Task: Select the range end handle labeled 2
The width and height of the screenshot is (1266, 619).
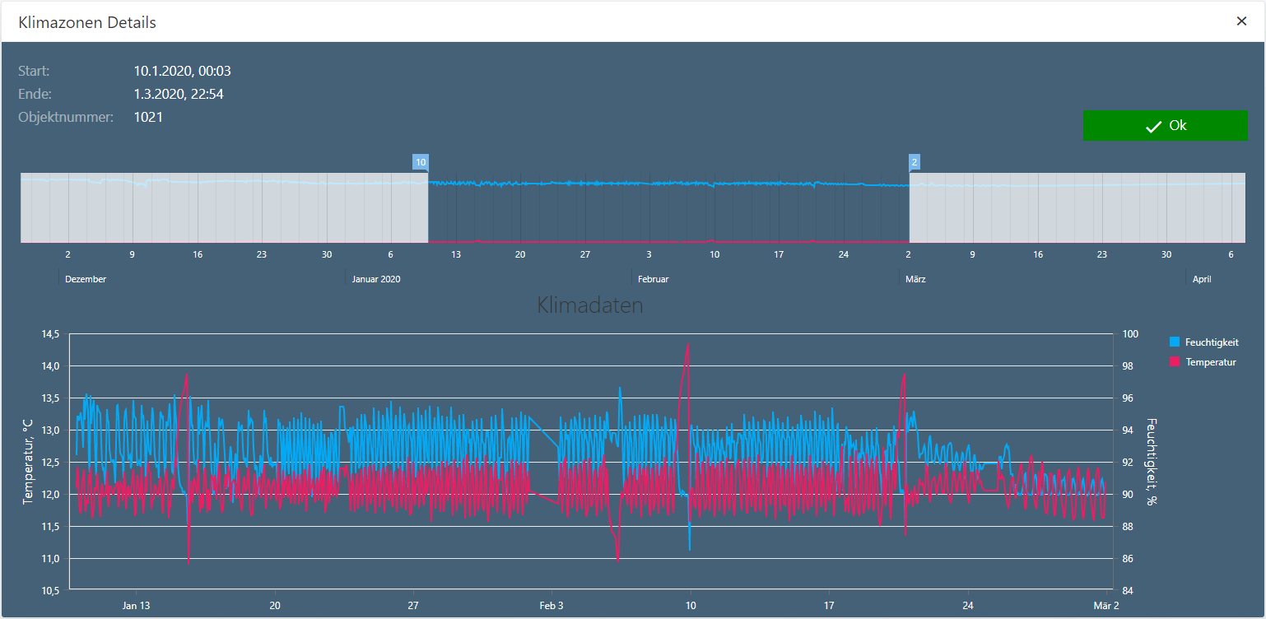Action: [915, 162]
